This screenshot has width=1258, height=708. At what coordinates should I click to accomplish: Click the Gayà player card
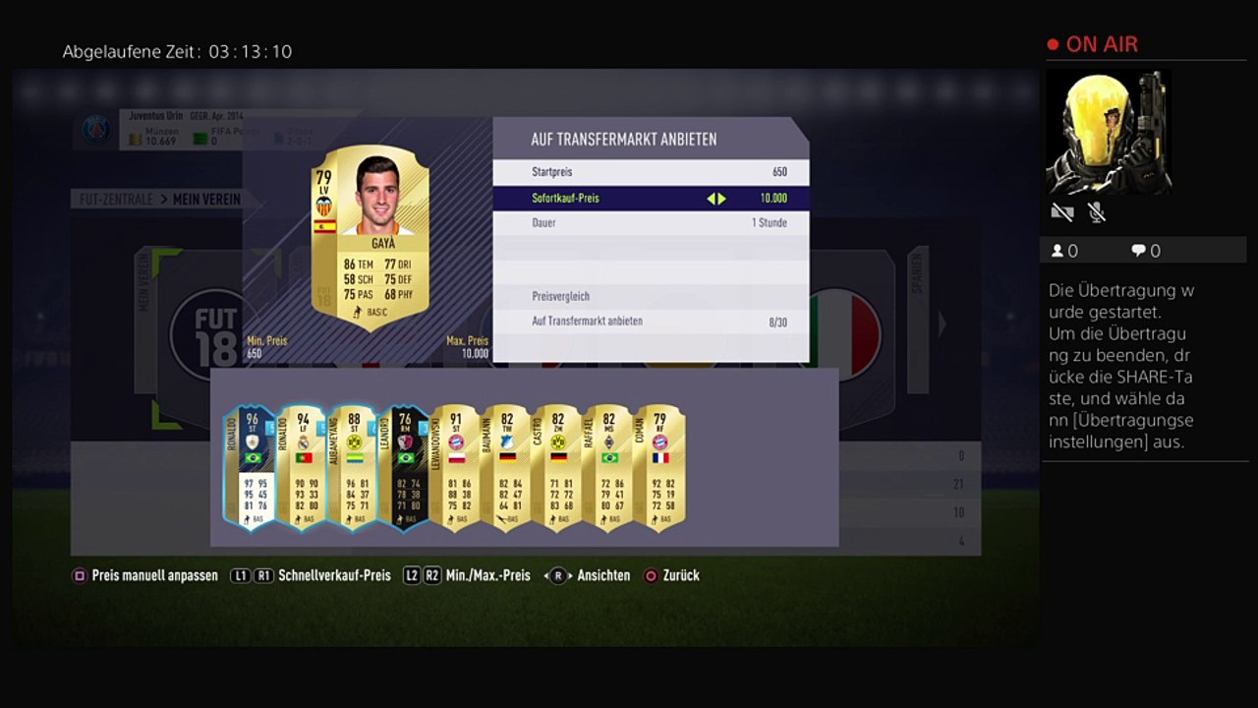tap(371, 236)
